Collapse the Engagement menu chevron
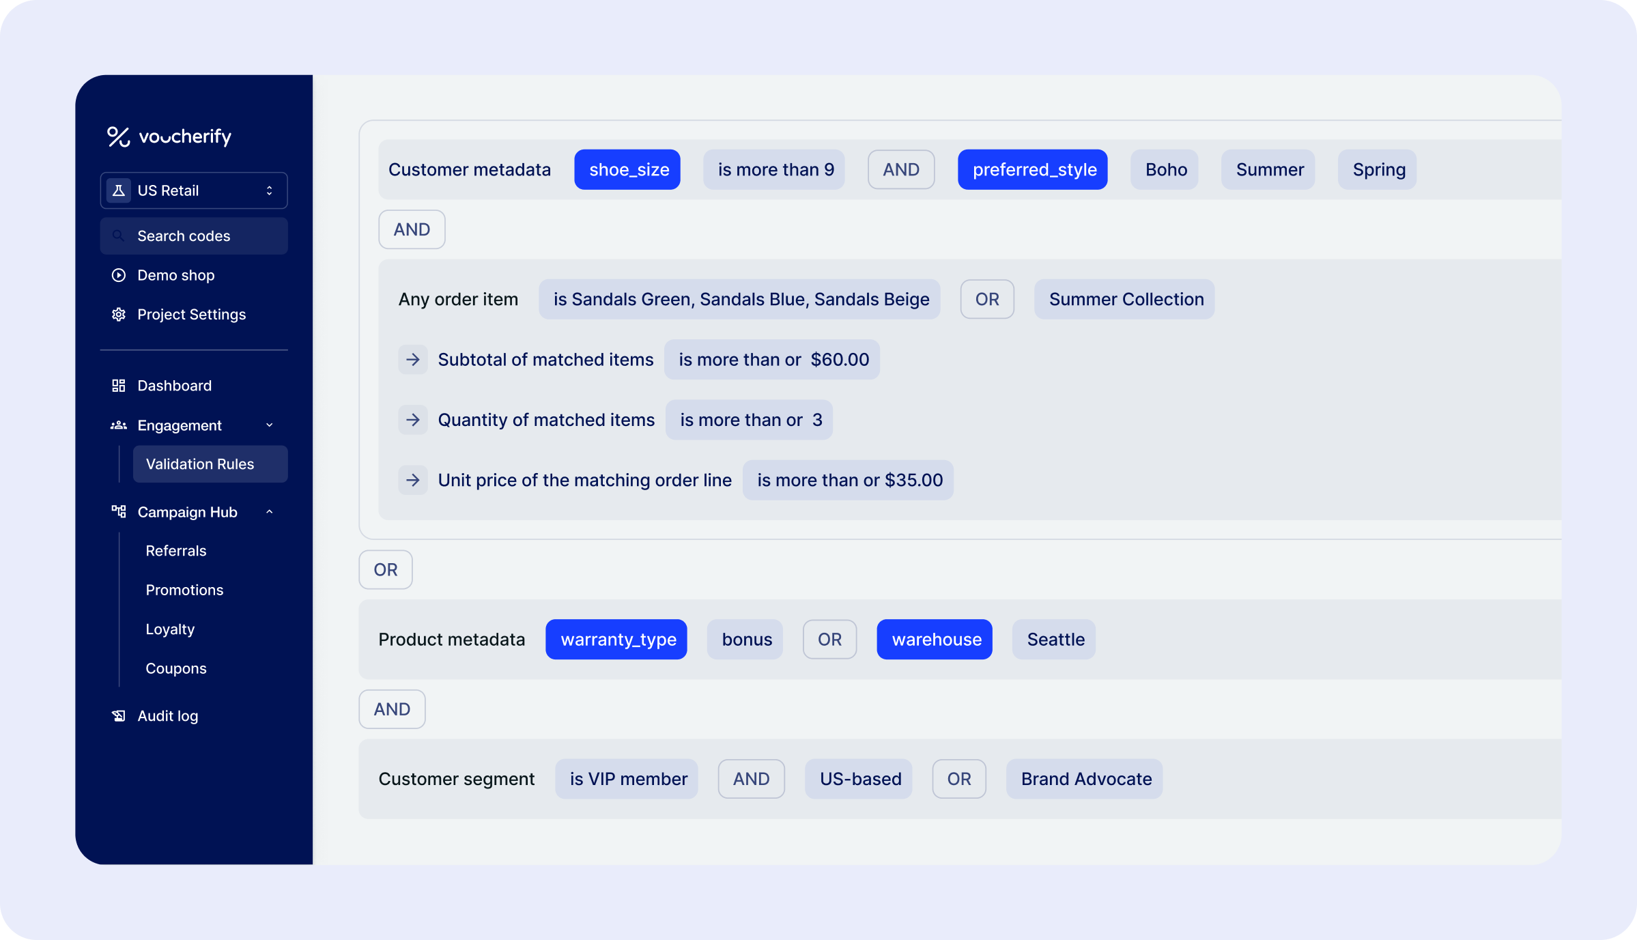 (x=270, y=425)
